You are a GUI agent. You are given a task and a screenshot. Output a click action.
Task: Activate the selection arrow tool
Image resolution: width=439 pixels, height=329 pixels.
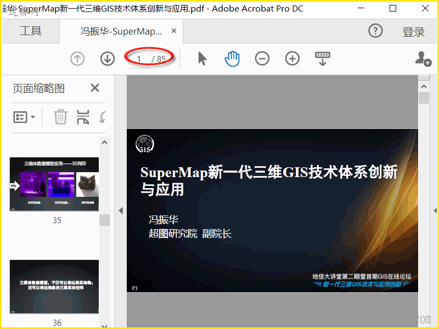coord(202,59)
